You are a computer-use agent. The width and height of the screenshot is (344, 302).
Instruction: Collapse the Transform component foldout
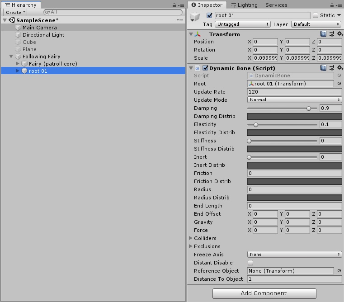pos(191,34)
